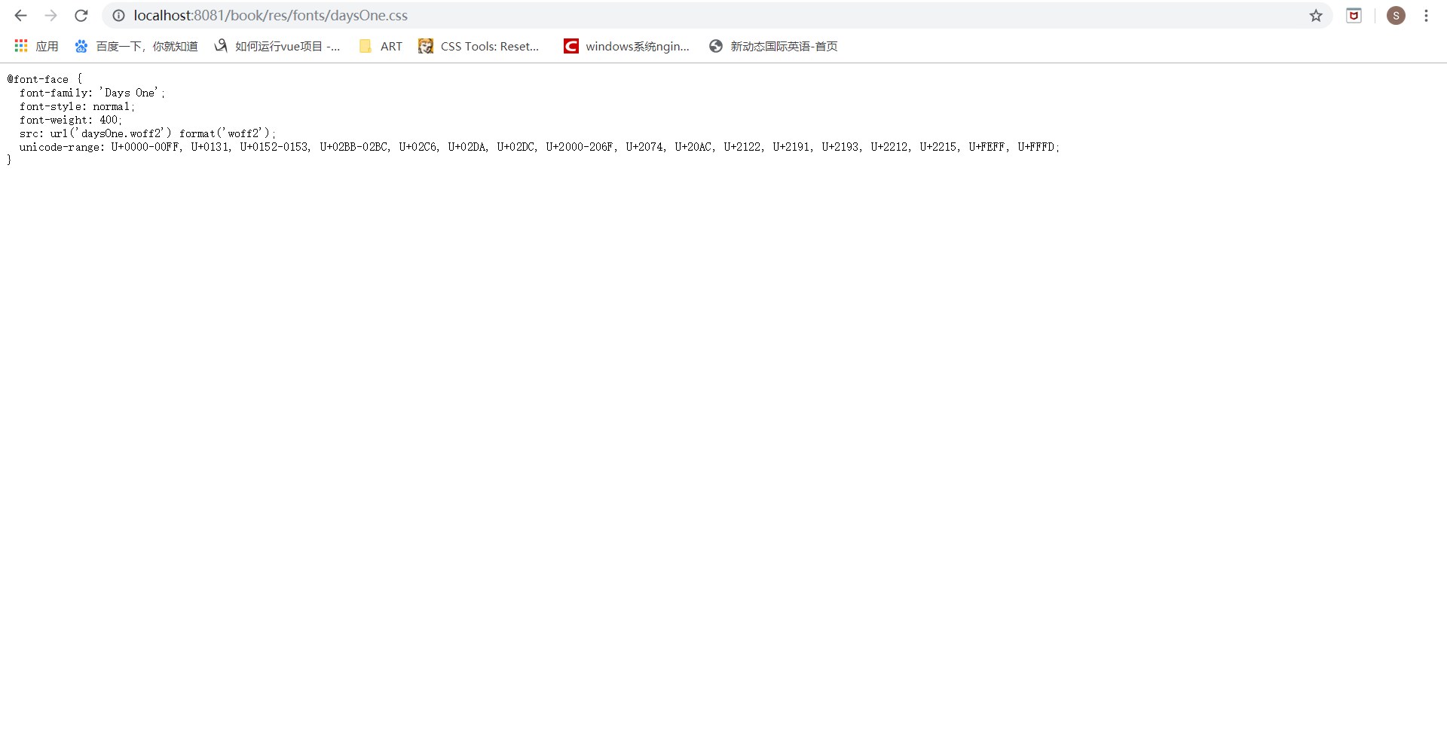The image size is (1447, 743).
Task: Click the 'U+2000-206F' range value
Action: click(x=580, y=147)
